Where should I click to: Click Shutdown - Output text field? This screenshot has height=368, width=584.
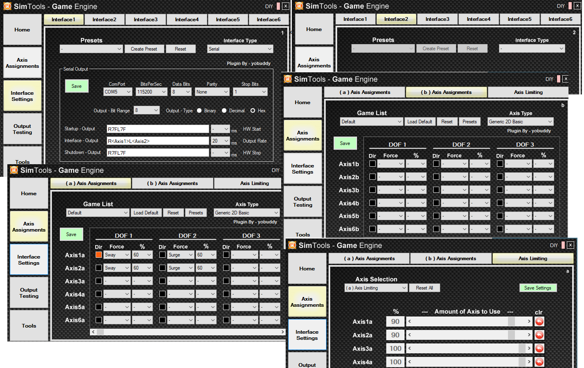click(158, 153)
